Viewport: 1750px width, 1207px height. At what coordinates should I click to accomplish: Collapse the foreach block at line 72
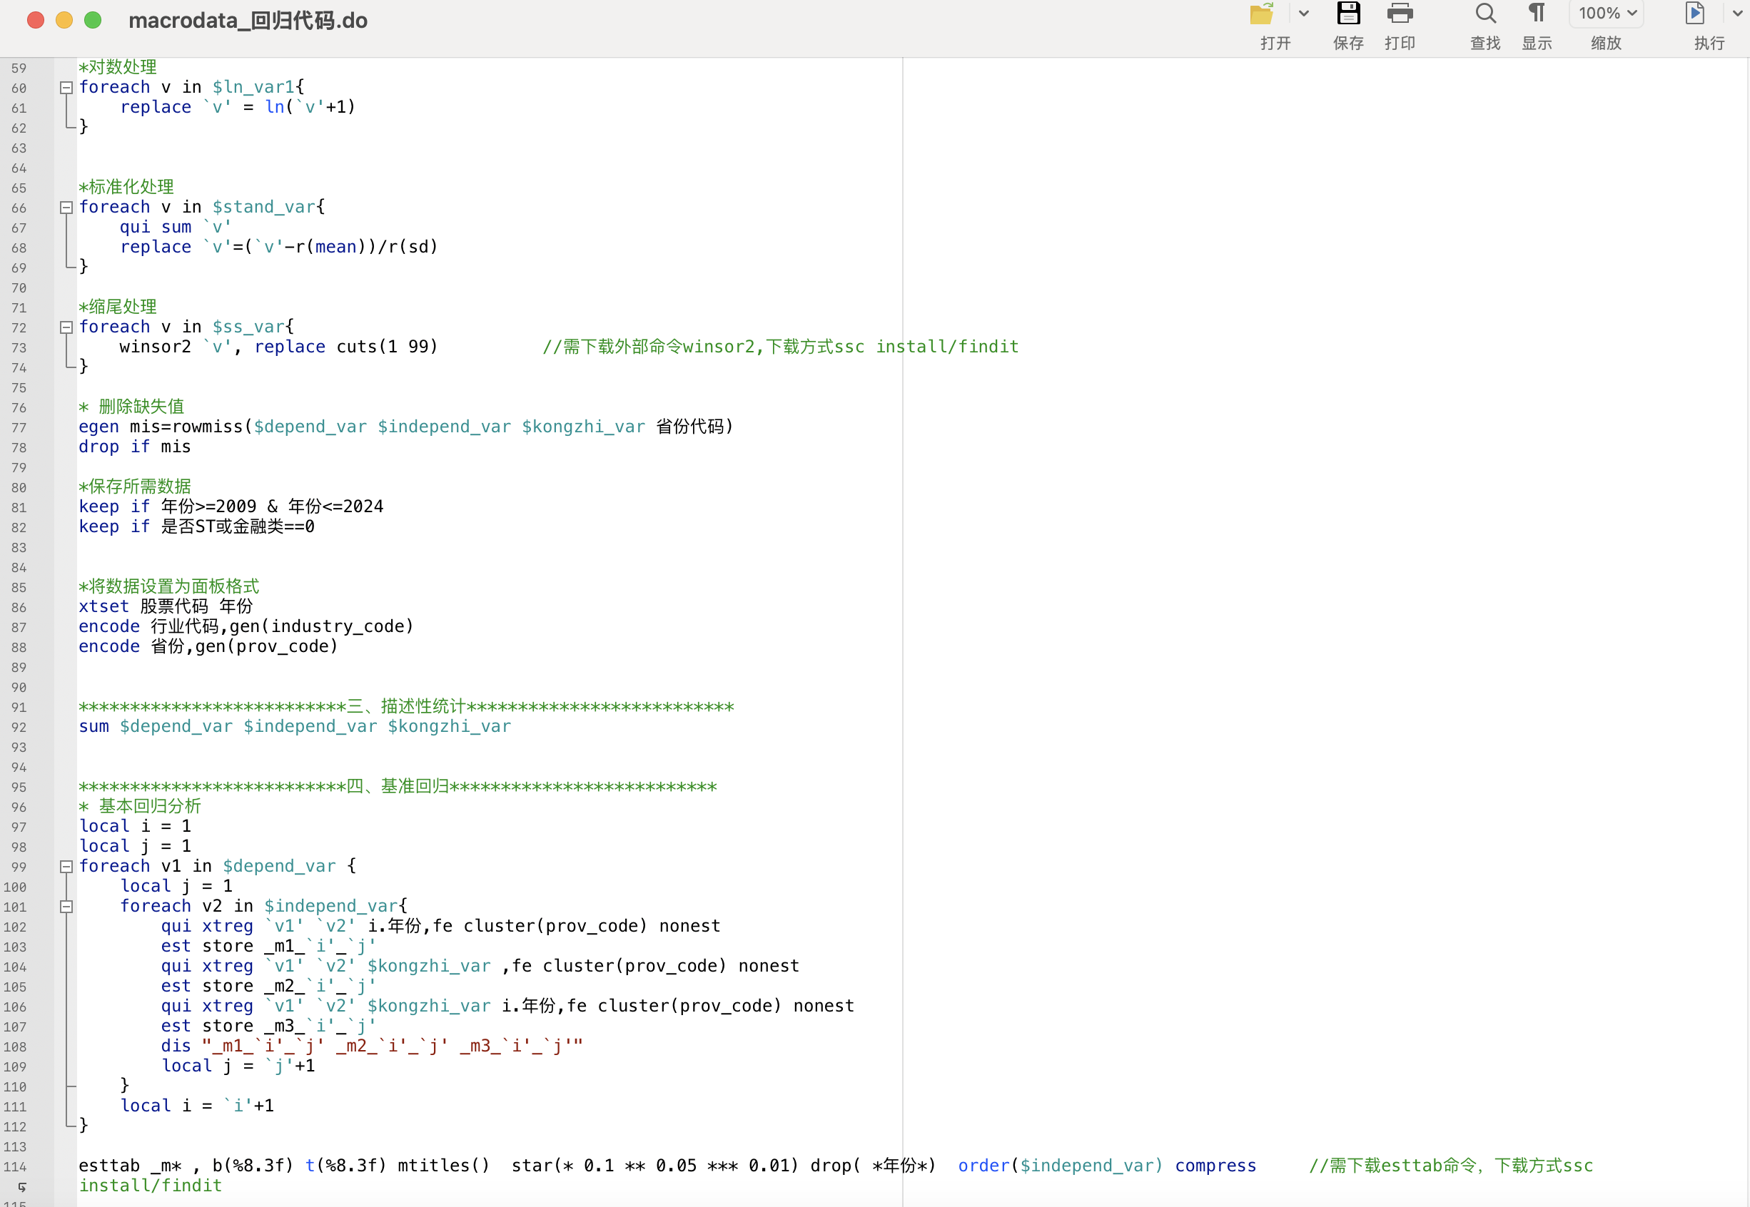(66, 327)
